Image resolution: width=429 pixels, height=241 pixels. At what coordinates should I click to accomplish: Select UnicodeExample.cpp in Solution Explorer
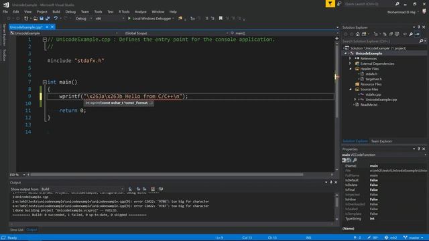(381, 100)
